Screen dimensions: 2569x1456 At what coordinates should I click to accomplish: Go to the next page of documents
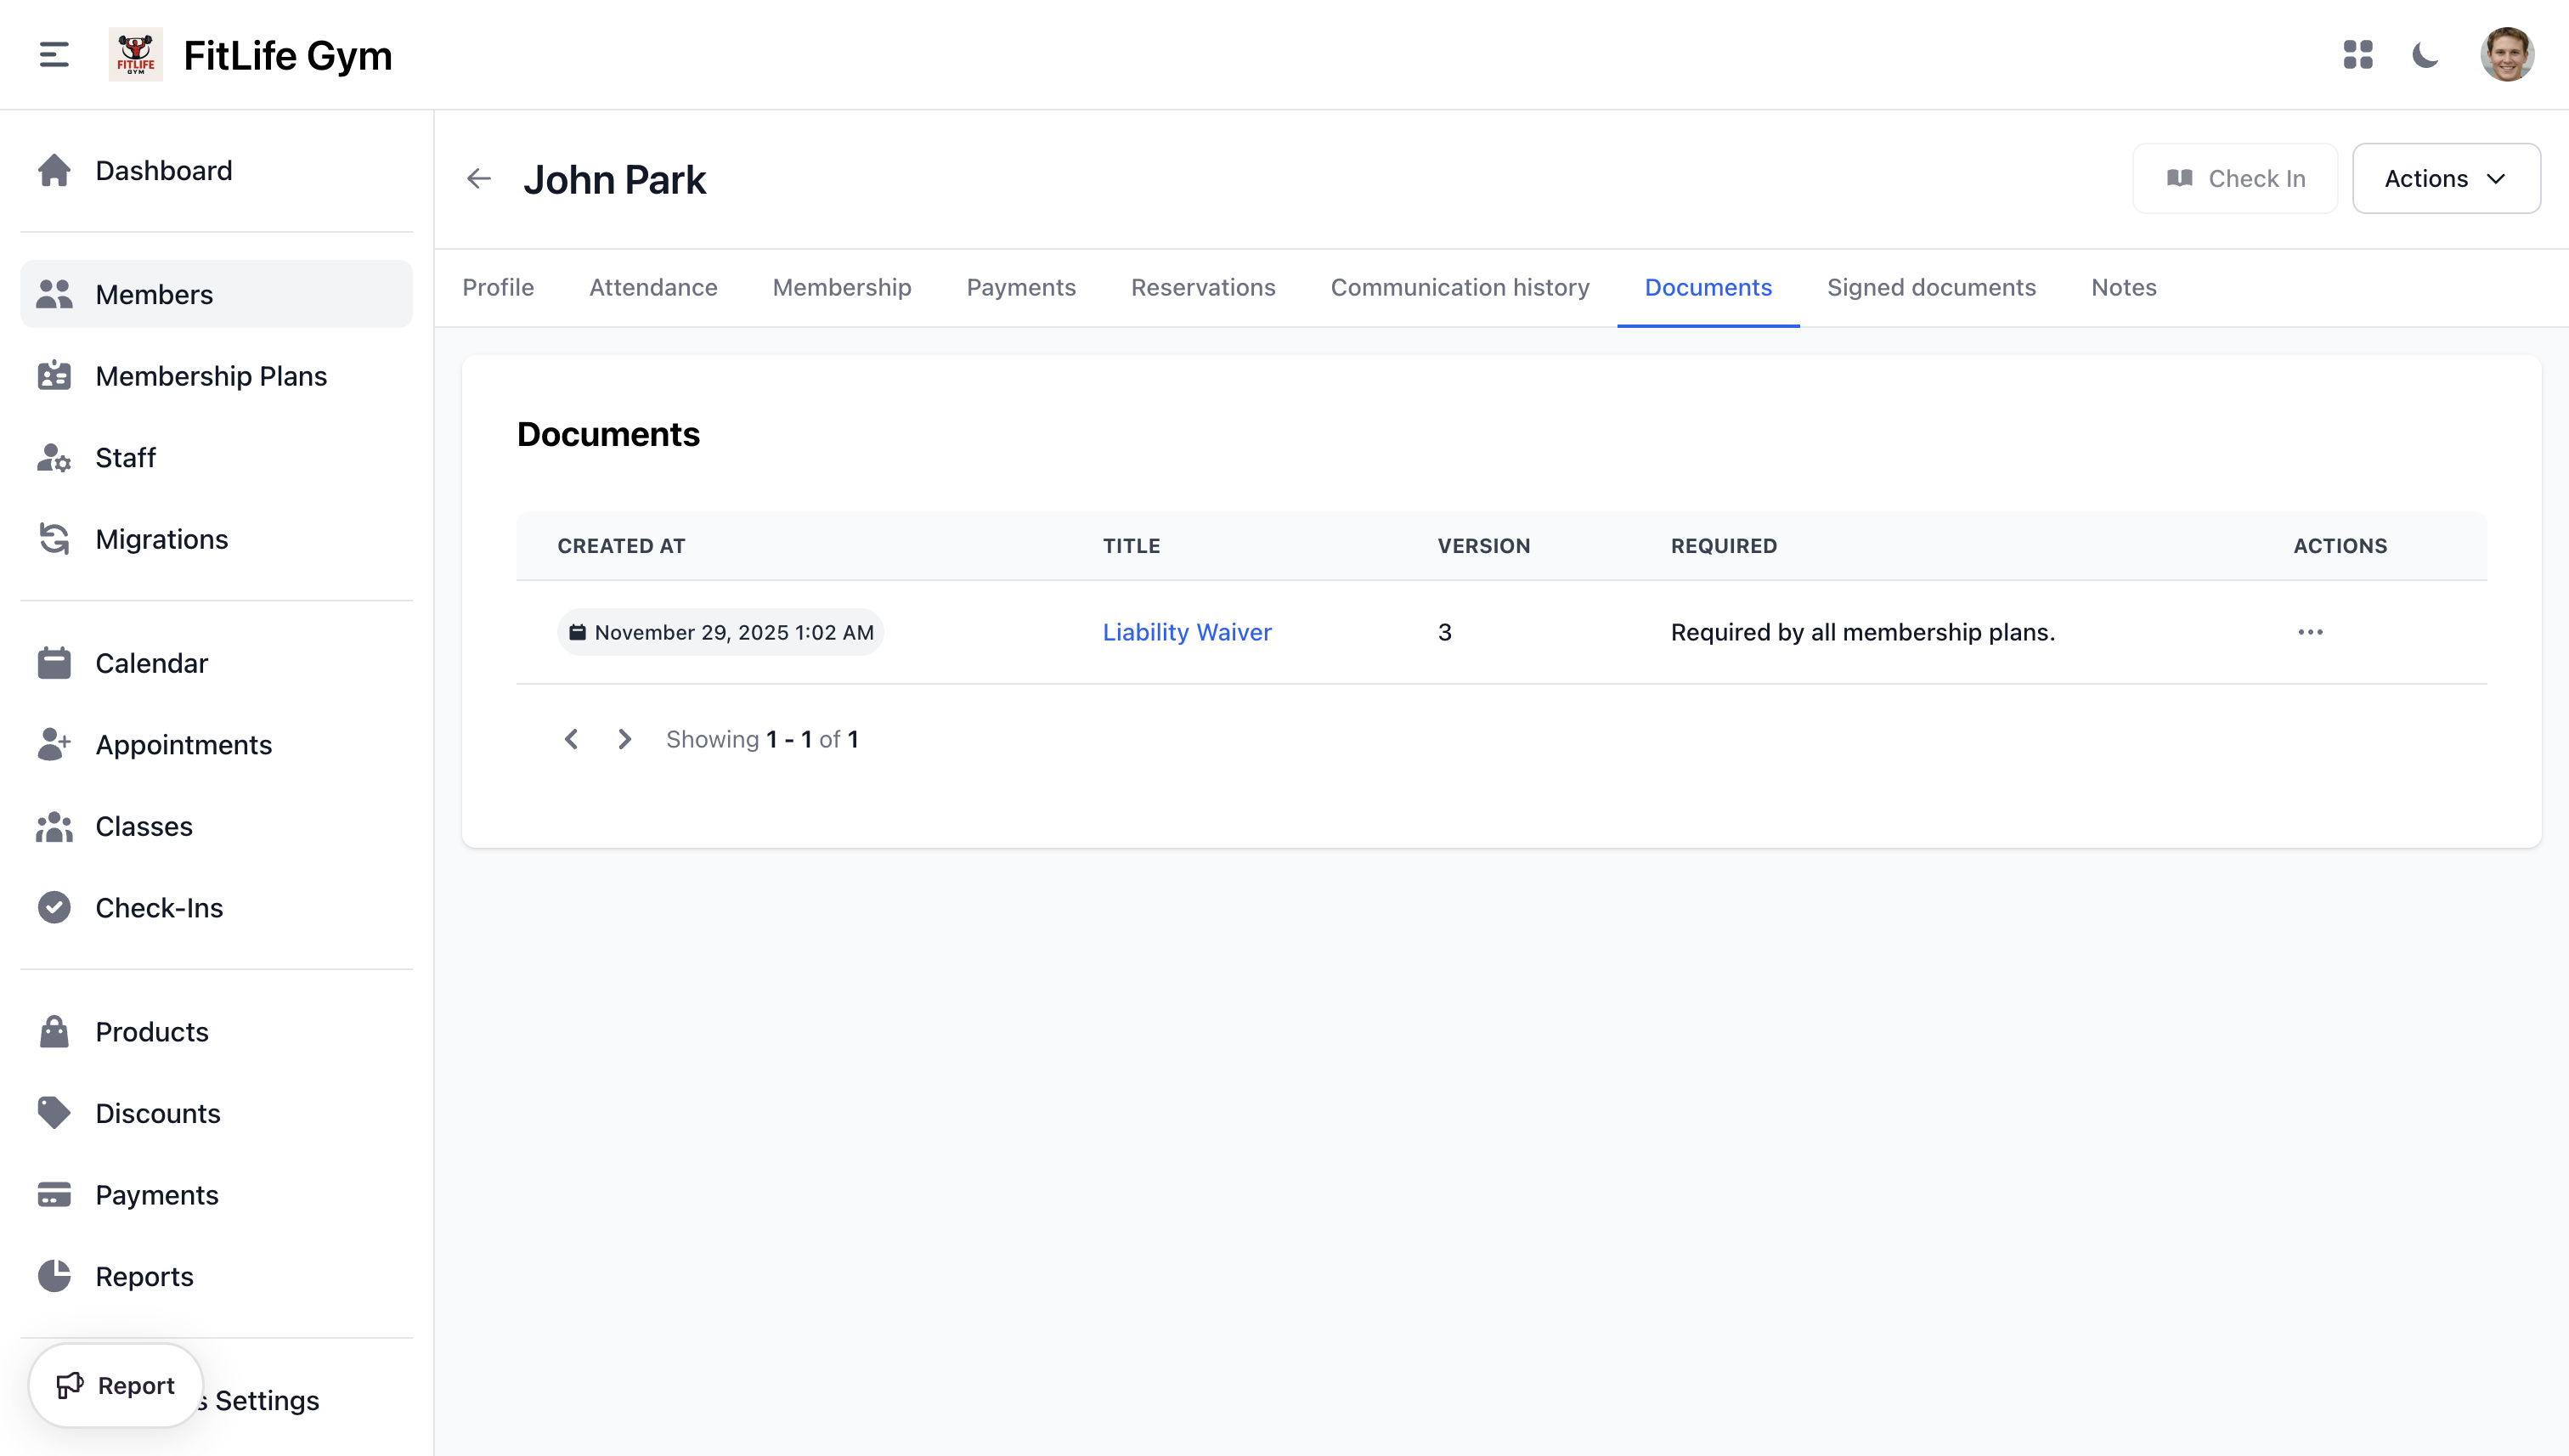[625, 738]
